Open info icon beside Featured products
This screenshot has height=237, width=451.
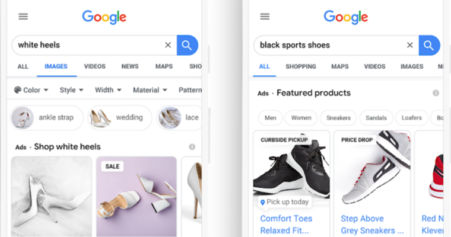point(436,93)
